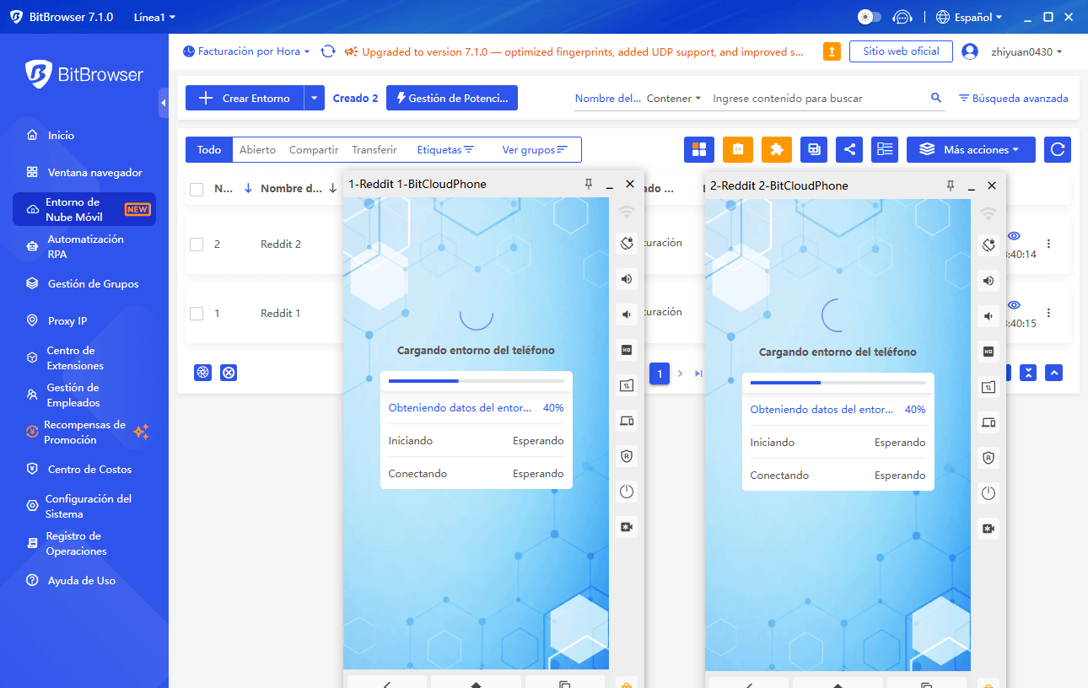Check the Reddit 2 row checkbox
Screen dimensions: 1088x688
coord(197,245)
